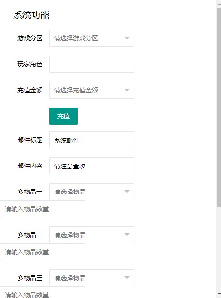Open the 游戏分区 dropdown
This screenshot has width=221, height=298.
tap(92, 38)
